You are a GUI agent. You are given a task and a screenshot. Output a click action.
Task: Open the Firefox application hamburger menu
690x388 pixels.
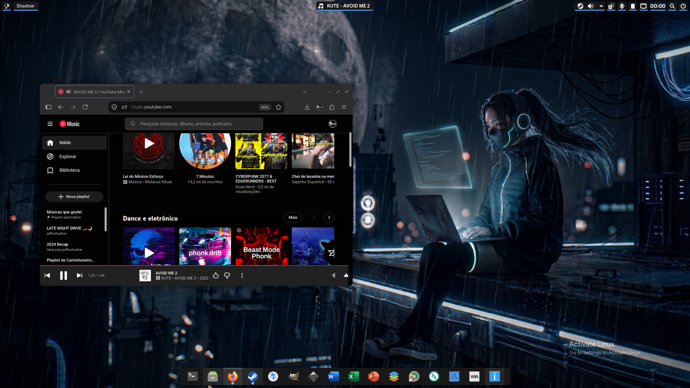click(x=344, y=107)
